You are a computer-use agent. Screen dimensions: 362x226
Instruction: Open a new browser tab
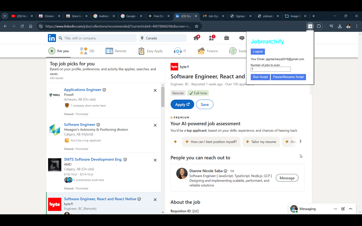(313, 16)
